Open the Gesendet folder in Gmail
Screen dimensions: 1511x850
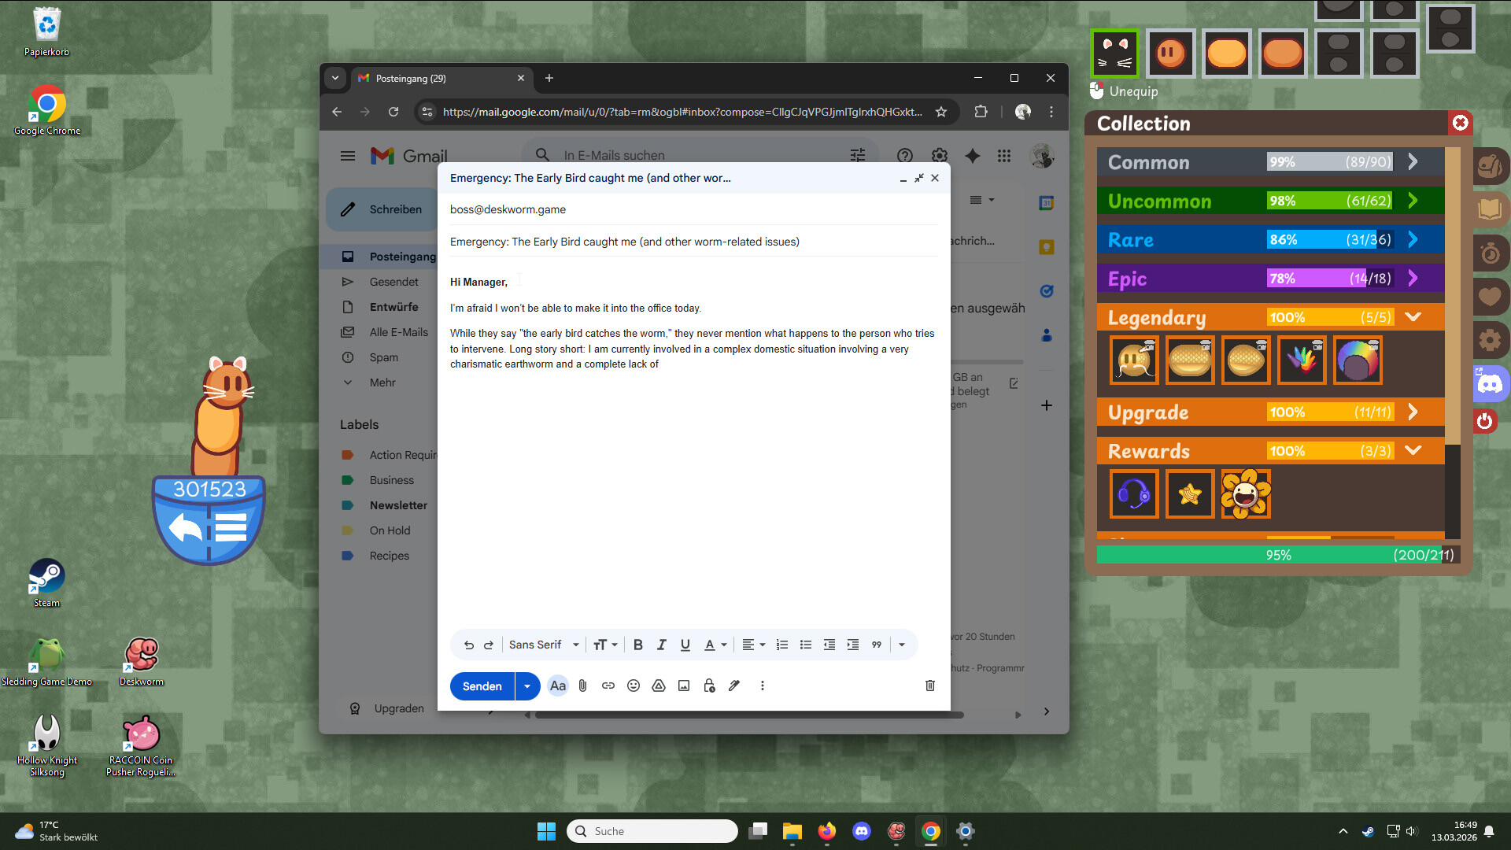394,282
